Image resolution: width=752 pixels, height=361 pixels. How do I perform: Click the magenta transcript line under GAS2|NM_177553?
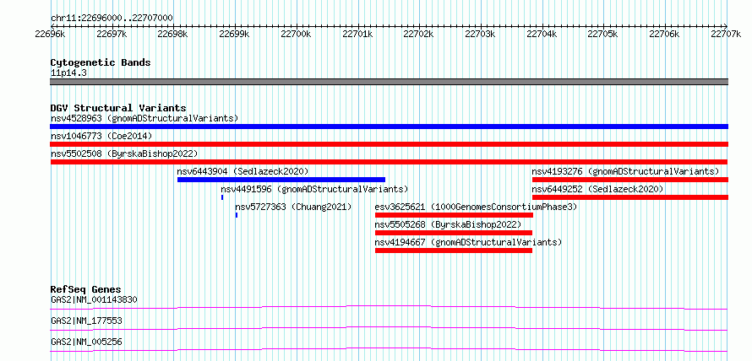pos(389,328)
